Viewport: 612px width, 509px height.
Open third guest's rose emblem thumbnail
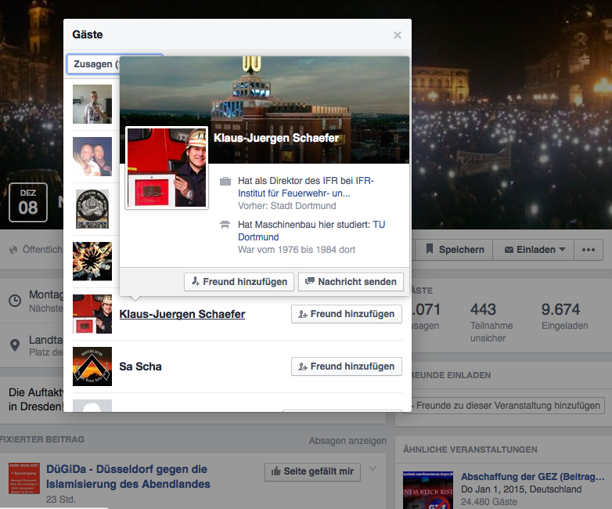[x=92, y=208]
